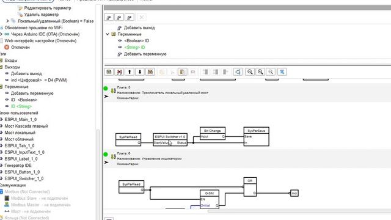
Task: Select the OR logic block
Action: coord(250,187)
